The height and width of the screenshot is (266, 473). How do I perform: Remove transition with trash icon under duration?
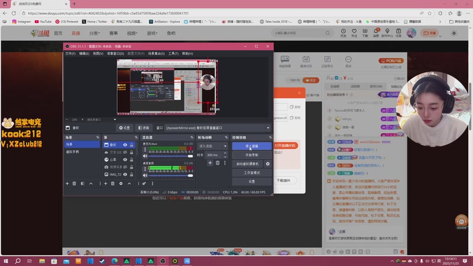point(218,163)
